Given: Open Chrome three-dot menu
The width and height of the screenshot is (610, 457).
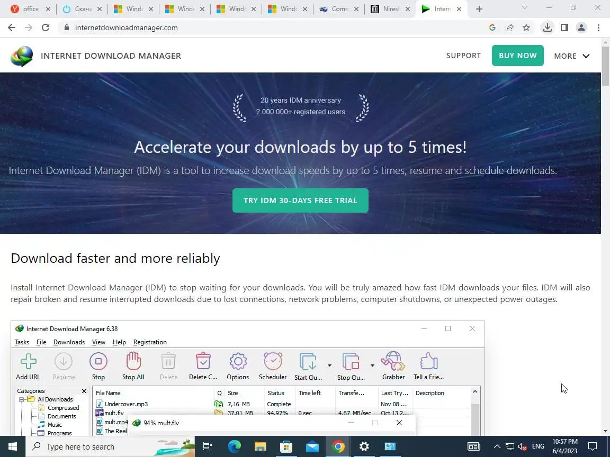Looking at the screenshot, I should point(598,28).
